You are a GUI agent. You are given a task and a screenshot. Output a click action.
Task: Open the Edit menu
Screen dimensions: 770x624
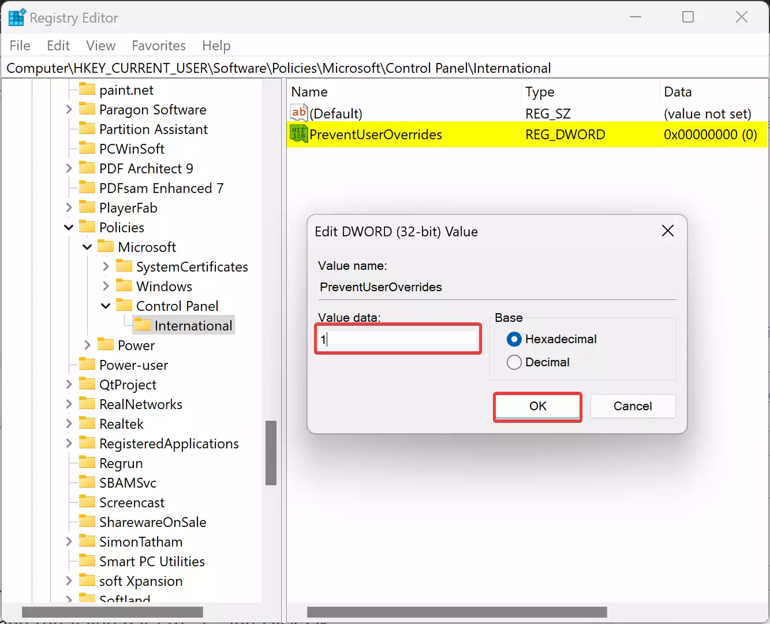click(x=58, y=46)
